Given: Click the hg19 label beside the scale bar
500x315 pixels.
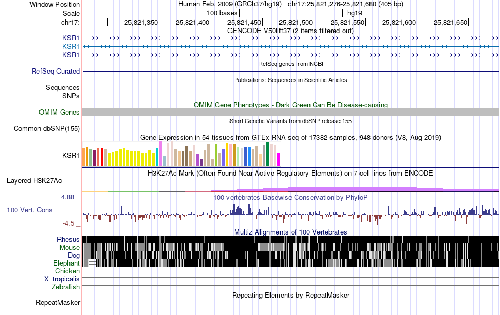Looking at the screenshot, I should pyautogui.click(x=355, y=13).
